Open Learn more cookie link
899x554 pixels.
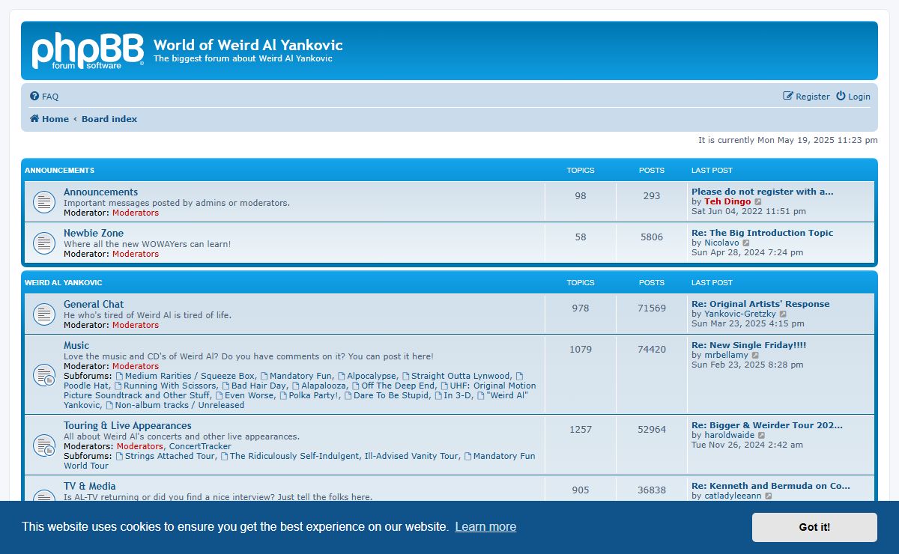point(485,527)
